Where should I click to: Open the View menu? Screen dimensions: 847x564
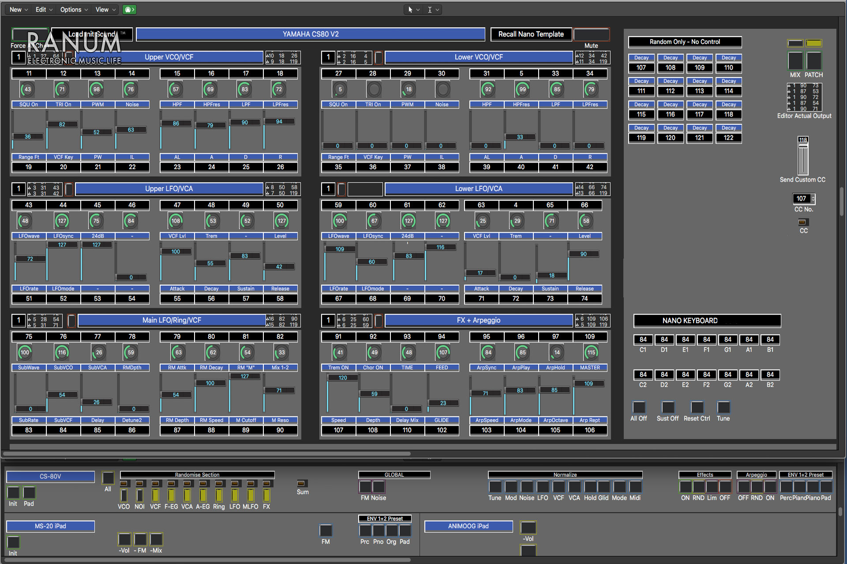pos(105,10)
